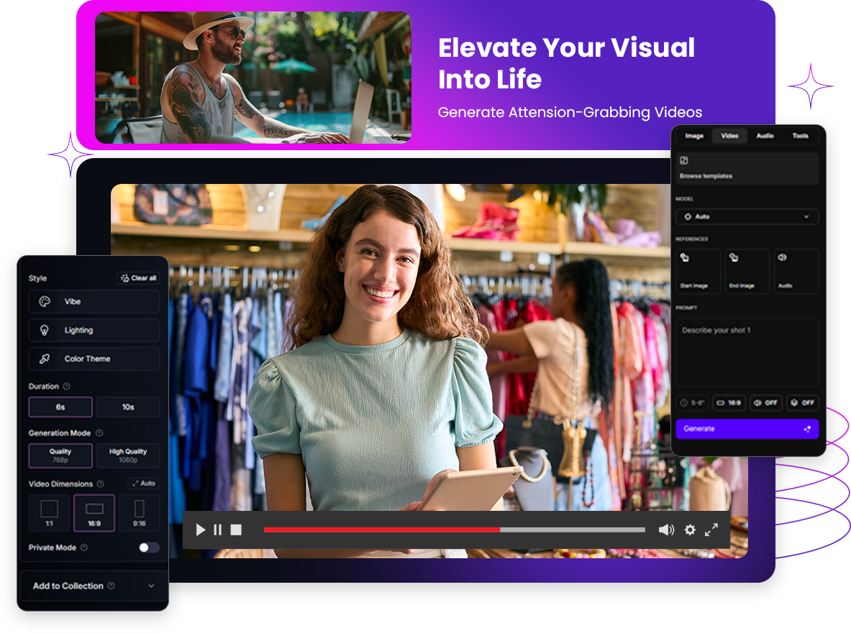Click the purple Generate button
Image resolution: width=851 pixels, height=633 pixels.
(747, 429)
